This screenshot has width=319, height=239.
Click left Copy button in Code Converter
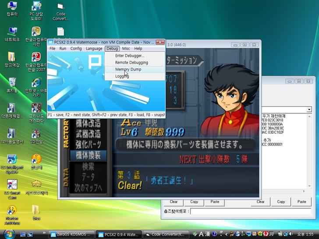[x=194, y=202]
